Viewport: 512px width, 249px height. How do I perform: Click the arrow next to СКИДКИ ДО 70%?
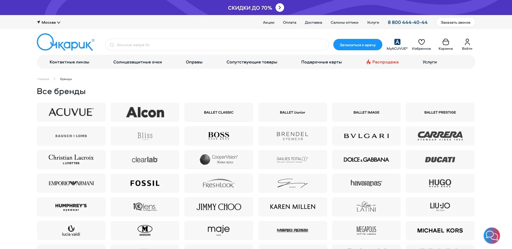(x=280, y=8)
